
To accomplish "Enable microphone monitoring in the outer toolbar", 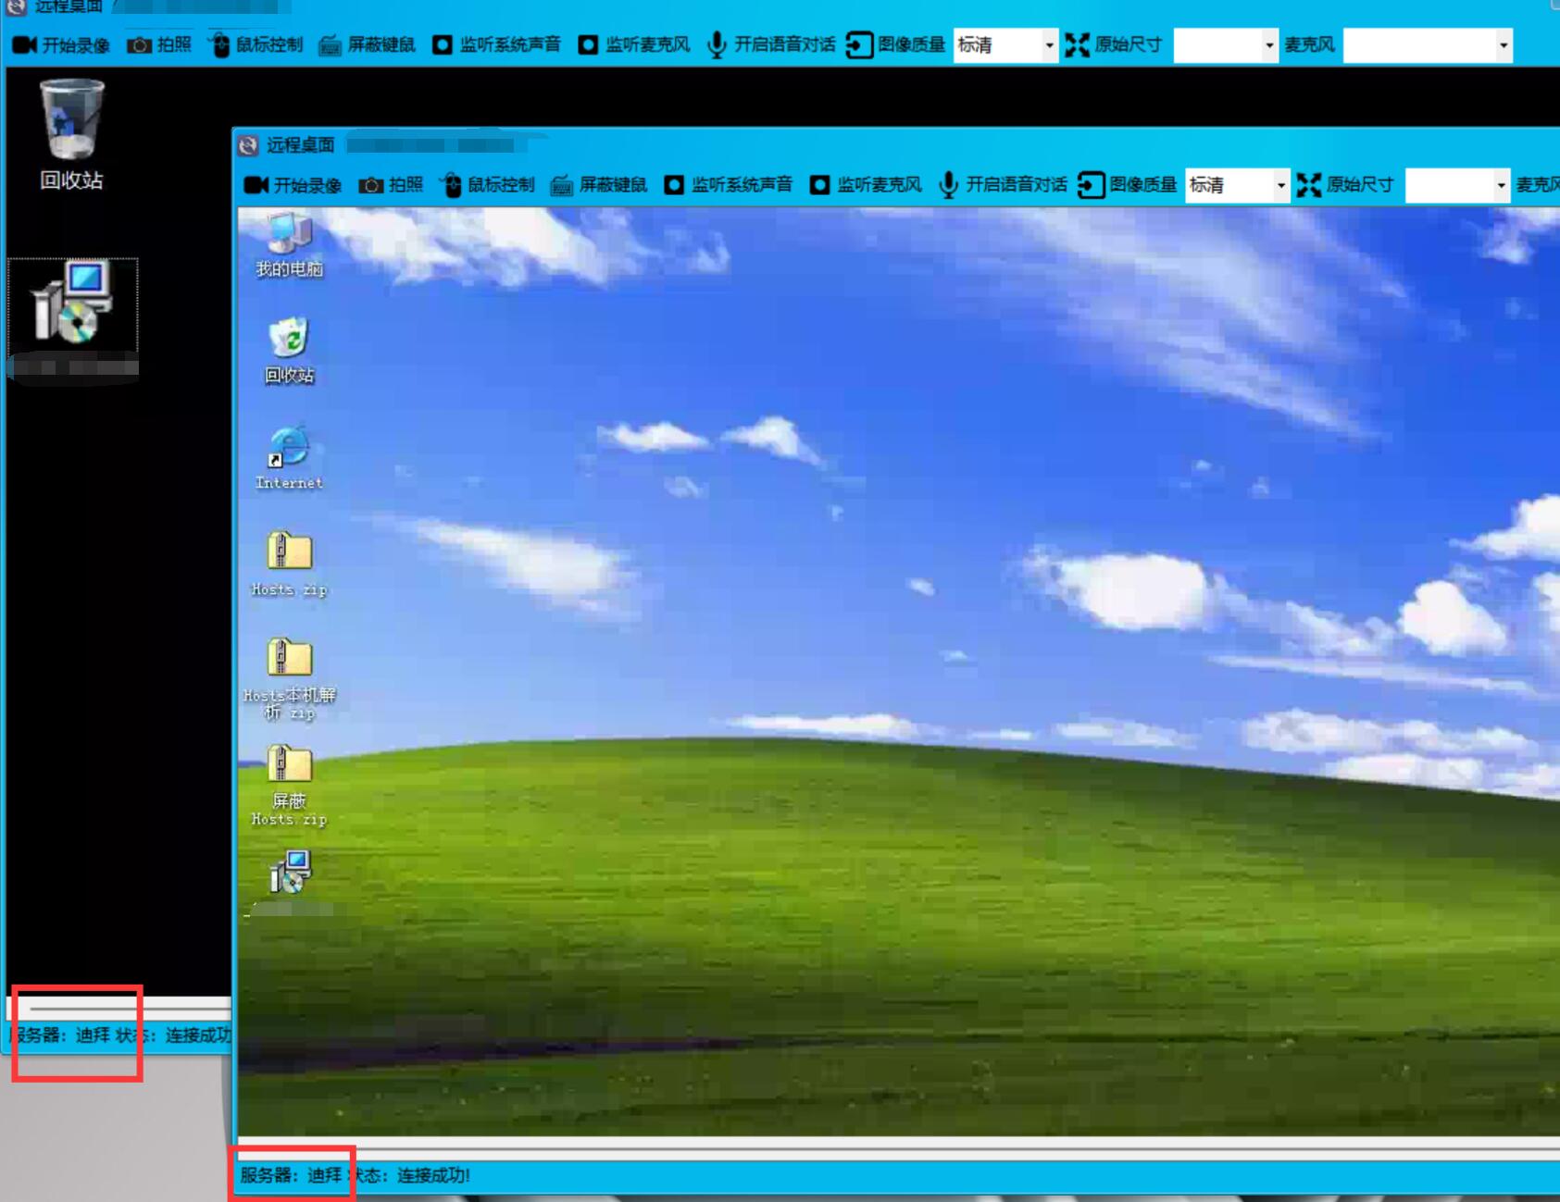I will tap(634, 44).
